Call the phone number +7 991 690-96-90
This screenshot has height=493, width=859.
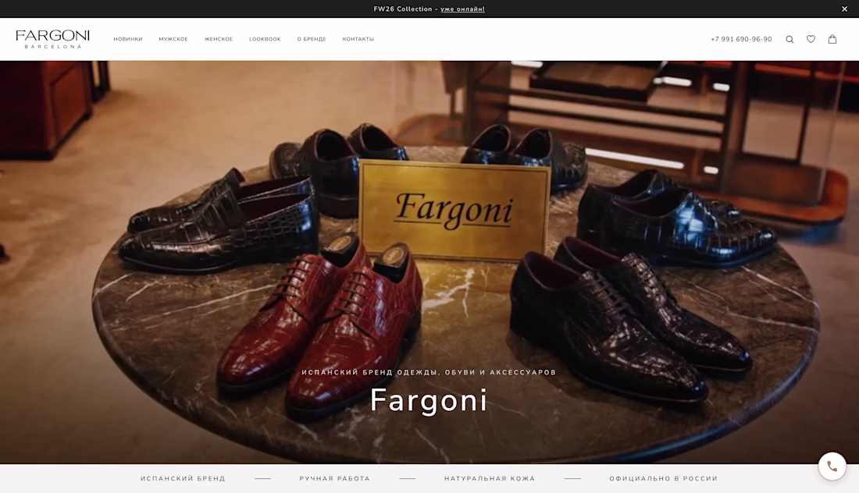click(x=741, y=39)
